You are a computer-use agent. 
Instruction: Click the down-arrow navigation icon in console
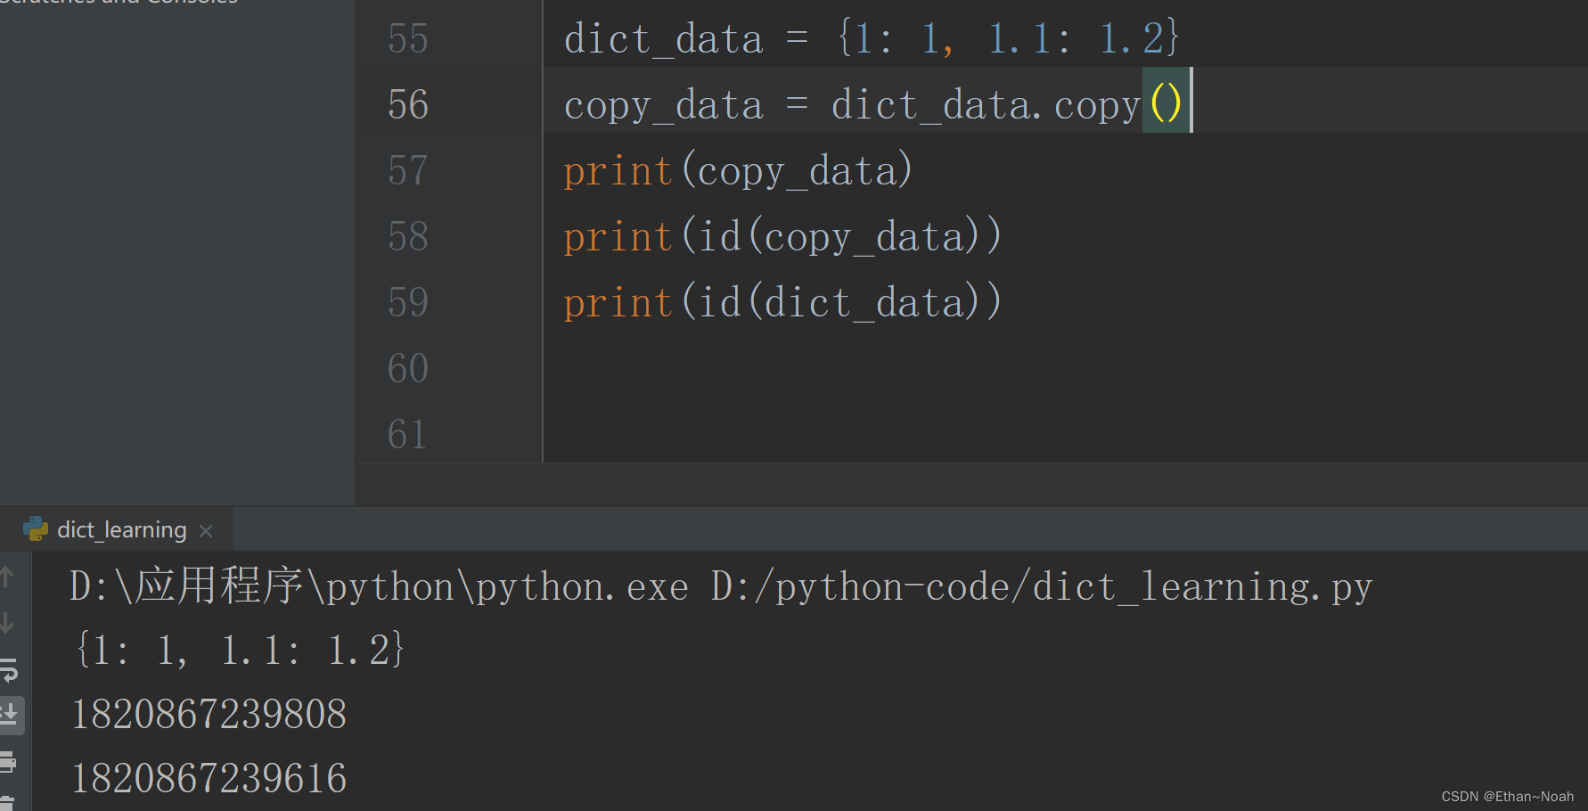point(9,622)
